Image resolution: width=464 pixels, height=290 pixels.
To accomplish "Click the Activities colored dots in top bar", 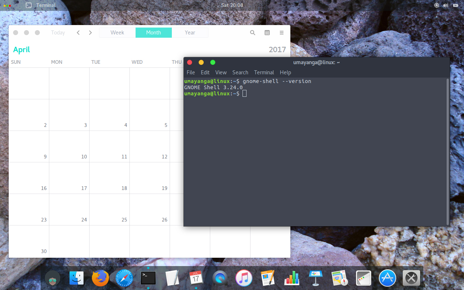I will pyautogui.click(x=7, y=5).
